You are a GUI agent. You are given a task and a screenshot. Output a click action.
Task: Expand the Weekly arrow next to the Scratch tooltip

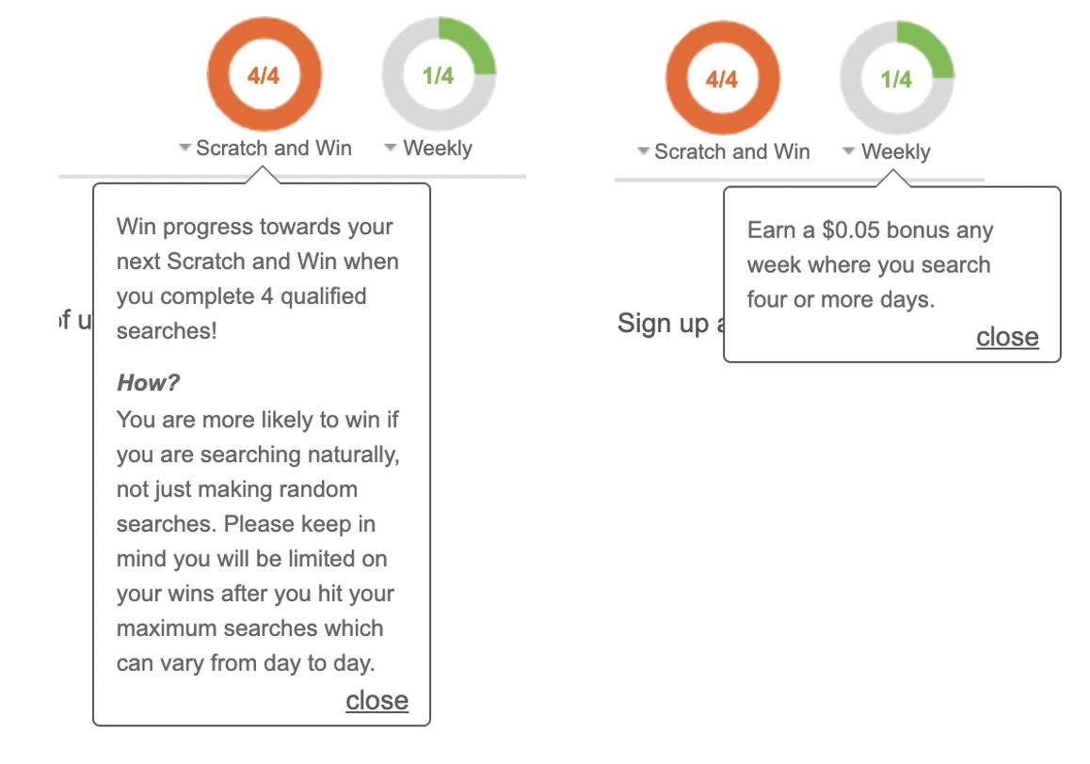(391, 149)
